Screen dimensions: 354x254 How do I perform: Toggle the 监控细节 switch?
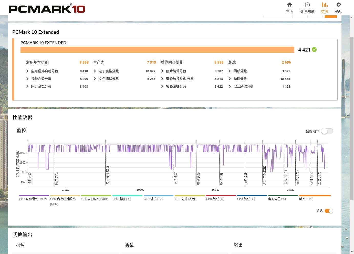point(327,131)
